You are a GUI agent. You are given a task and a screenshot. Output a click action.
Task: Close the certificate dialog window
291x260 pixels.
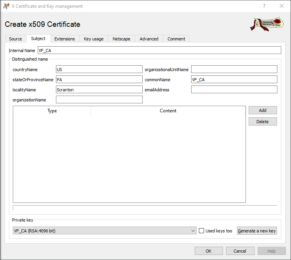pos(282,6)
